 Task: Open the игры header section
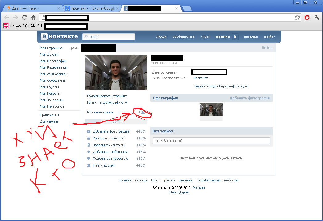coord(205,36)
